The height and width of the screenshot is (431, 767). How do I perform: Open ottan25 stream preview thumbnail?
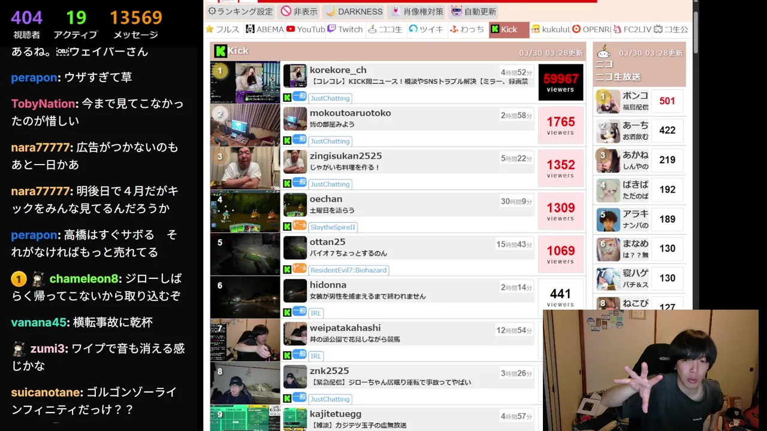[245, 254]
